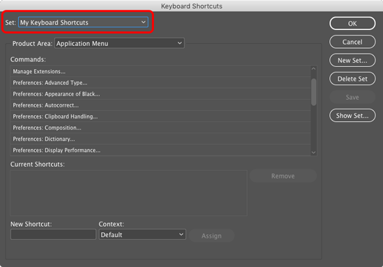Screen dimensions: 383x267
Task: Click the Commands list scroll down arrow
Action: 313,153
